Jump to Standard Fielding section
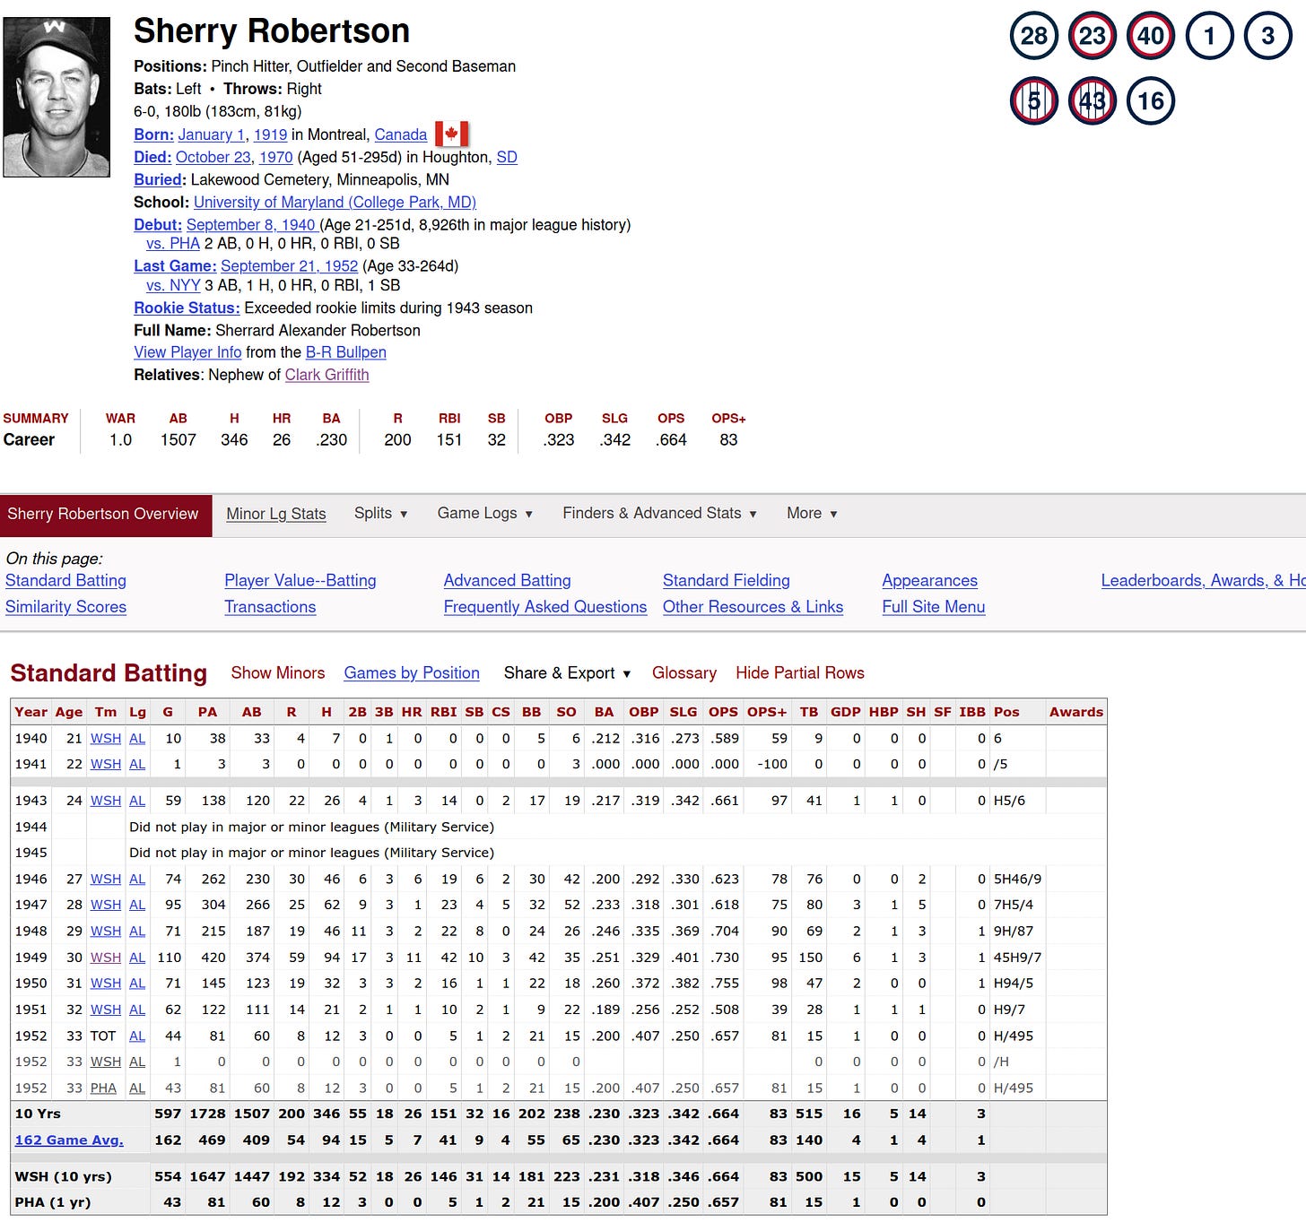This screenshot has height=1231, width=1306. tap(727, 581)
